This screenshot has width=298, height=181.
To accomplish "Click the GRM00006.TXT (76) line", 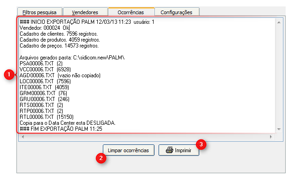I will [x=43, y=93].
